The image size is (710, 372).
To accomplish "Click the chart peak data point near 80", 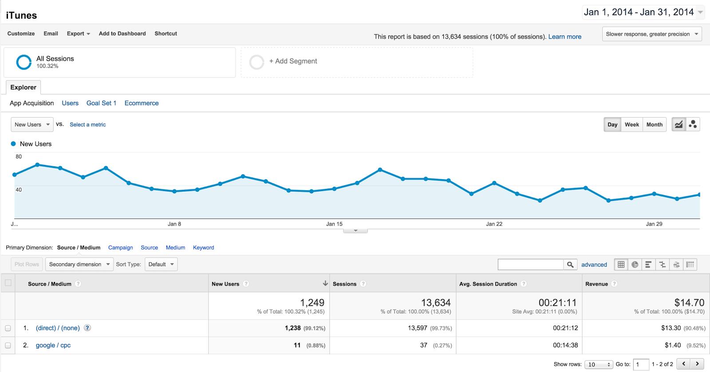I will tap(37, 164).
